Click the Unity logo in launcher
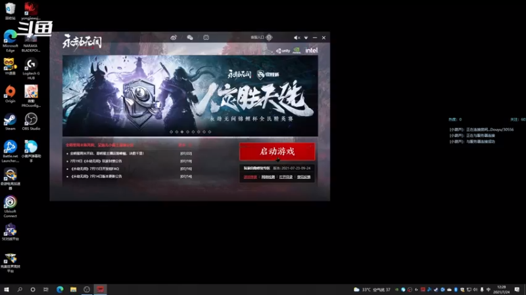 283,51
